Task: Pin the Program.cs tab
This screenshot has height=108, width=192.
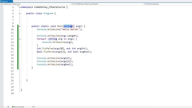Action: click(x=10, y=1)
